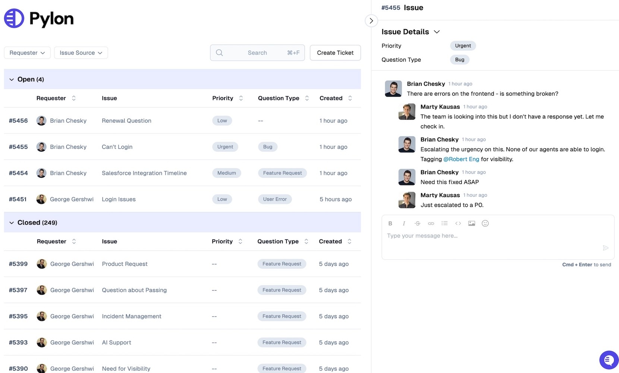The height and width of the screenshot is (373, 619).
Task: Sort Open table by Requester
Action: (74, 98)
